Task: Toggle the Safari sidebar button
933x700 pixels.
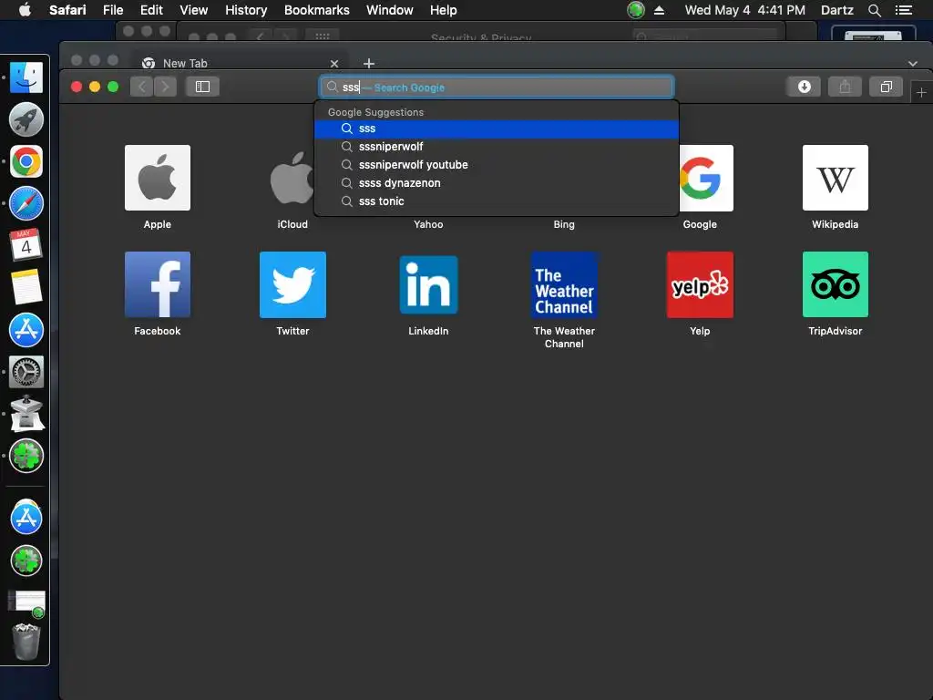Action: point(202,87)
